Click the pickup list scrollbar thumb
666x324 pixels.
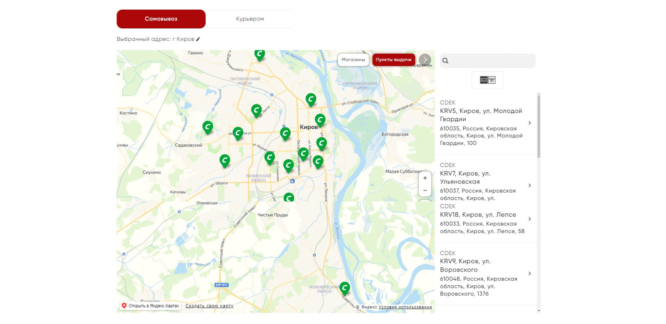tap(539, 126)
